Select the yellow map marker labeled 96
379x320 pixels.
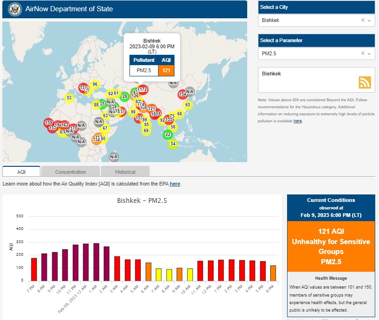pos(94,84)
